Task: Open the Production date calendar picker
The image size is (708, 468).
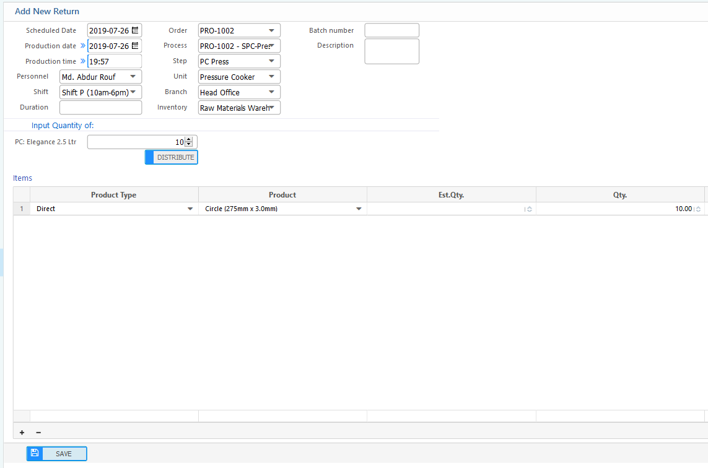Action: [136, 46]
